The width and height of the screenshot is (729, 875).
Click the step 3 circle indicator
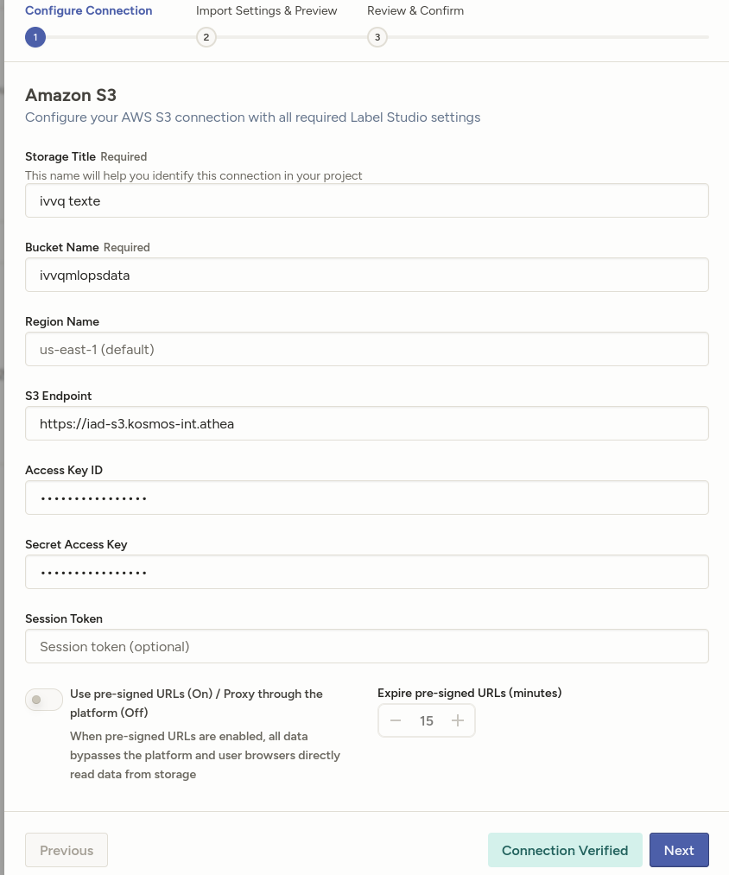[x=377, y=37]
